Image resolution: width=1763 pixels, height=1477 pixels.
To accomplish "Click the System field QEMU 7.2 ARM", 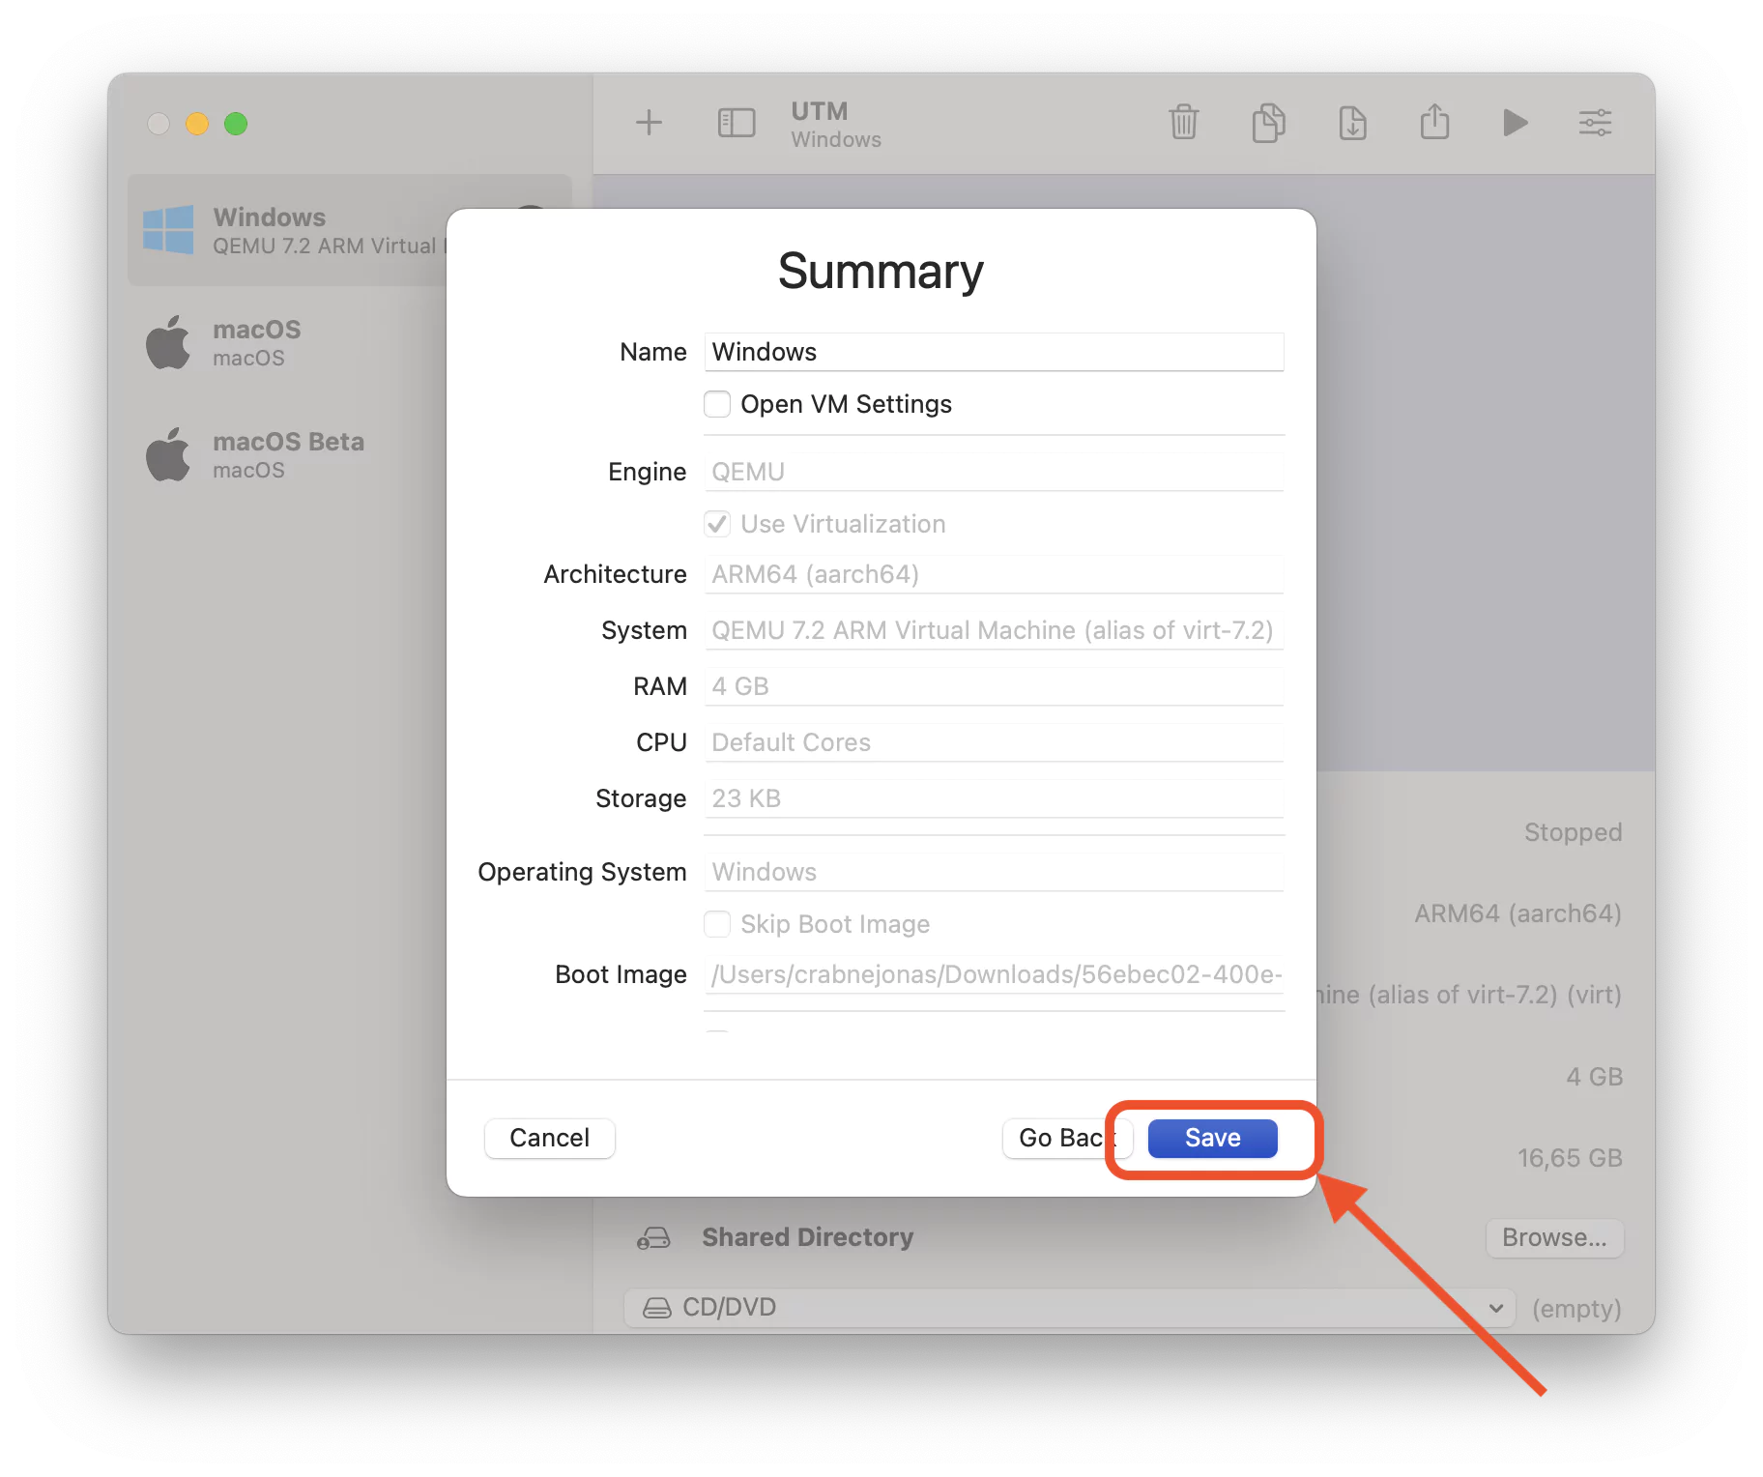I will tap(994, 630).
